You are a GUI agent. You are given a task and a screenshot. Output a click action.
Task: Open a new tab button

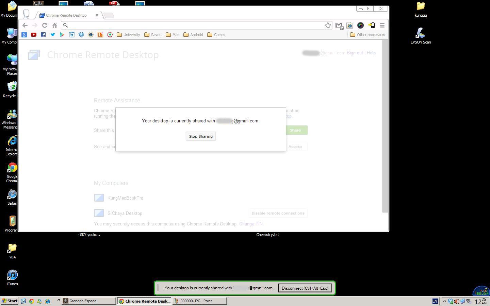pyautogui.click(x=109, y=15)
